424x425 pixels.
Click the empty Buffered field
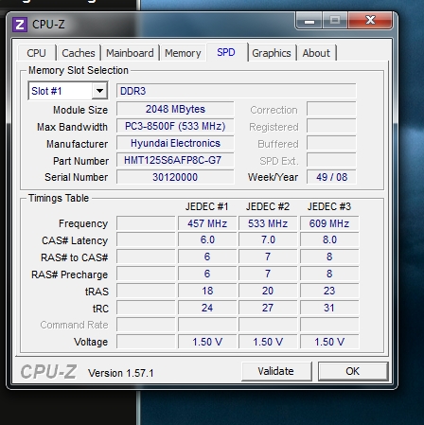click(331, 143)
